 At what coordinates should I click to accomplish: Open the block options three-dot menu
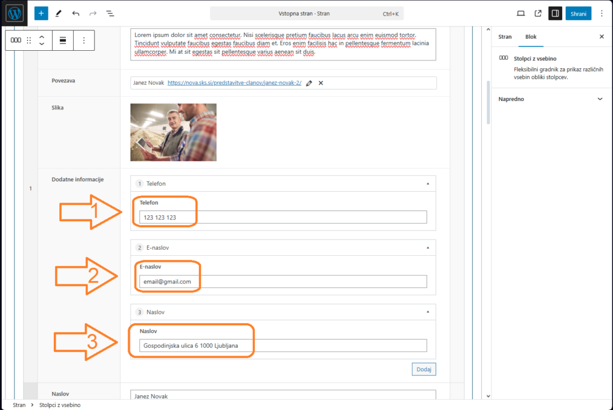(84, 41)
